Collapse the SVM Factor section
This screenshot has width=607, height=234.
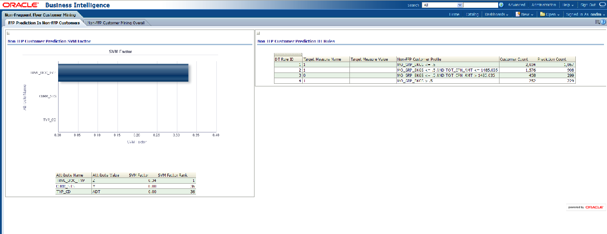[9, 33]
